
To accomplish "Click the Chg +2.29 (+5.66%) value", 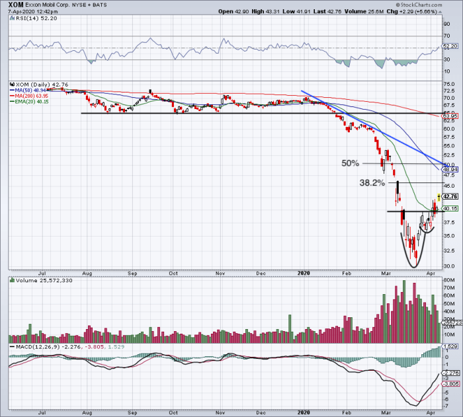I will pos(411,11).
